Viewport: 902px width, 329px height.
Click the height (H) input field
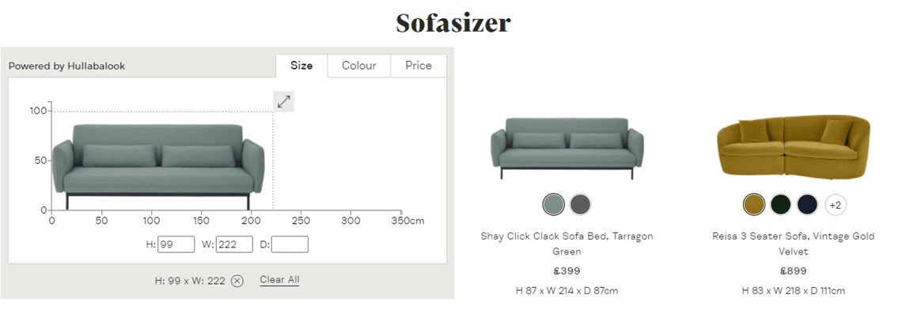click(x=176, y=245)
